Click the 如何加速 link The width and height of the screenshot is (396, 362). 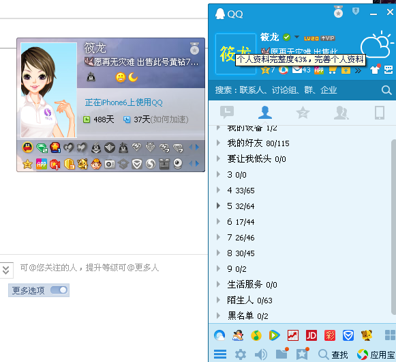pos(169,120)
